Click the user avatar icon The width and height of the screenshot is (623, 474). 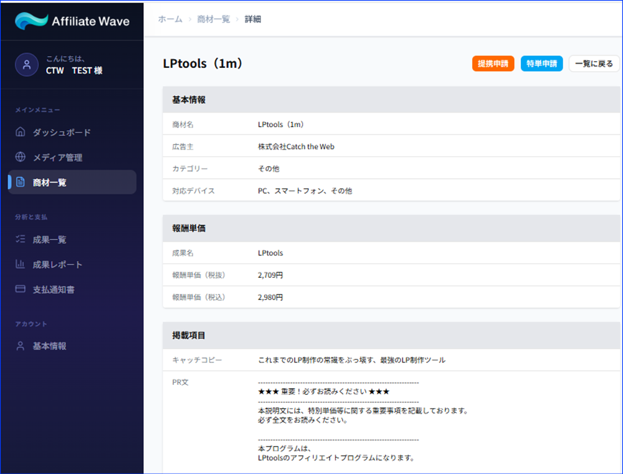pos(27,64)
